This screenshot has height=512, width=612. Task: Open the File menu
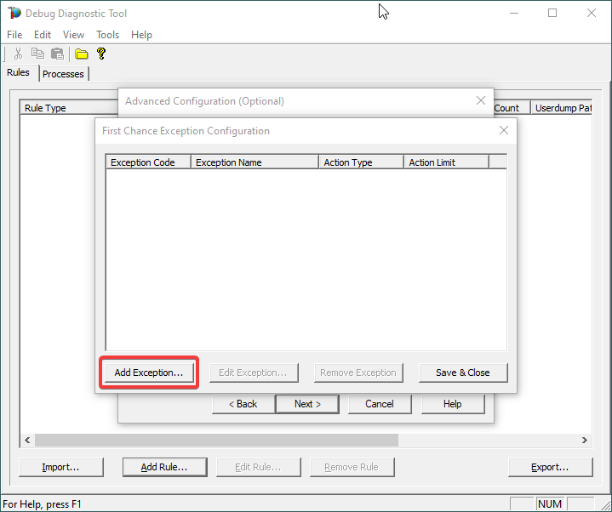(14, 35)
